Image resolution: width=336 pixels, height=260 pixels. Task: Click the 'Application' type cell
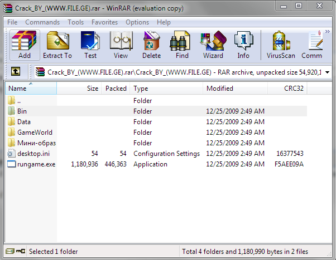[150, 164]
